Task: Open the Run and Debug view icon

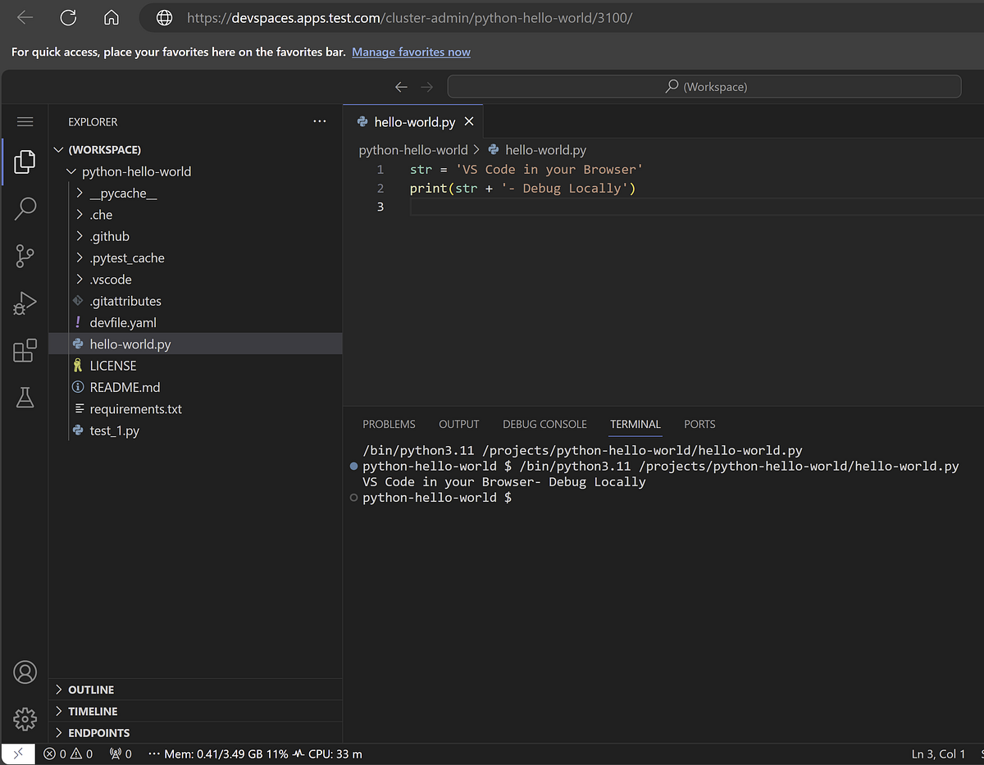Action: point(25,303)
